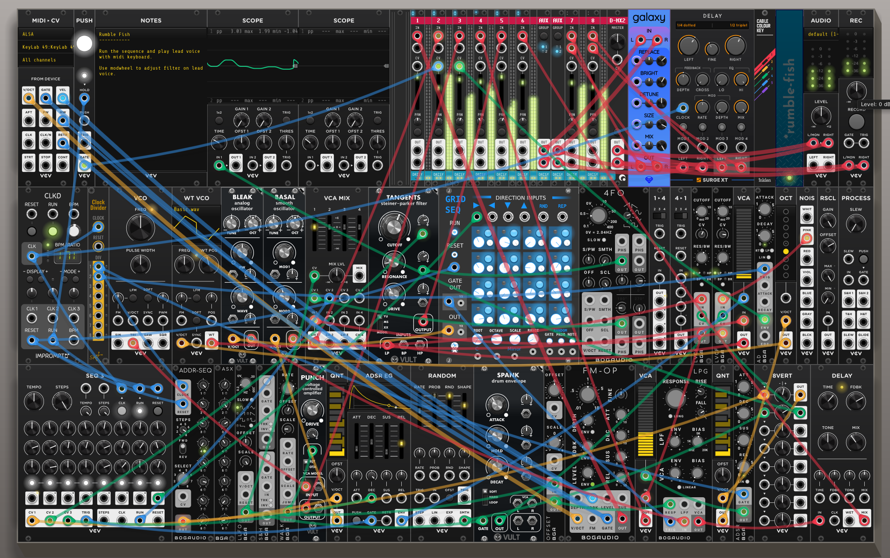
Task: Open the 1/4 dotted delay time menu
Action: pos(694,25)
